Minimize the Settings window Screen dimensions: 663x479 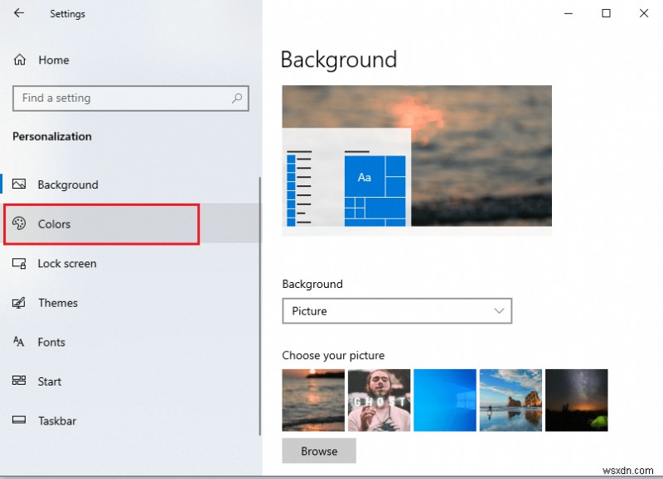point(569,13)
